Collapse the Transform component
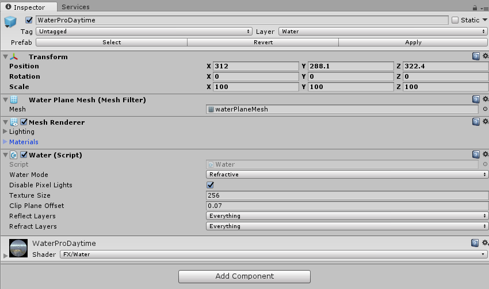The width and height of the screenshot is (489, 289). [5, 57]
